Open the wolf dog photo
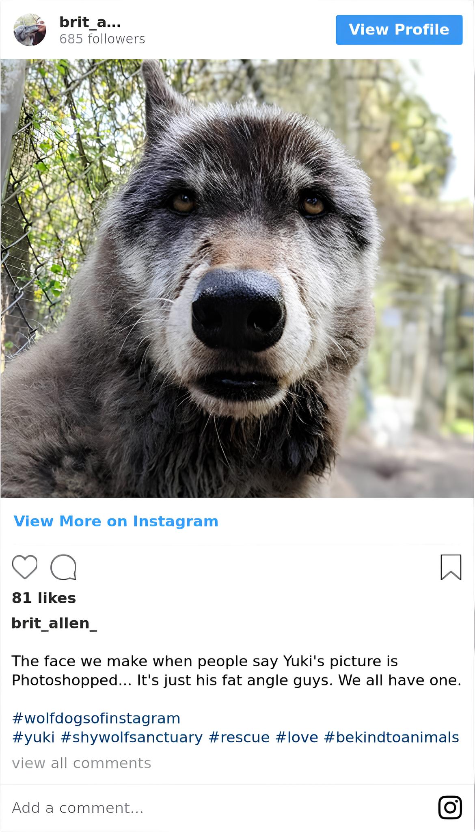The image size is (475, 832). (237, 278)
